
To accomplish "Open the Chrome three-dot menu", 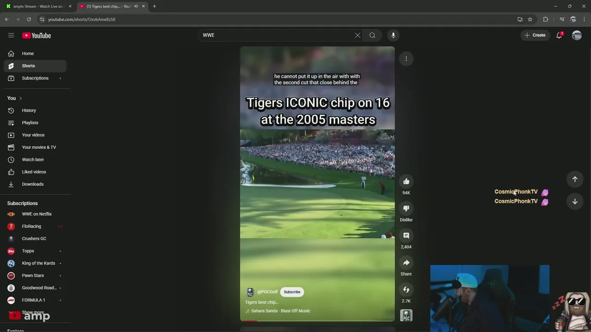I will (584, 19).
